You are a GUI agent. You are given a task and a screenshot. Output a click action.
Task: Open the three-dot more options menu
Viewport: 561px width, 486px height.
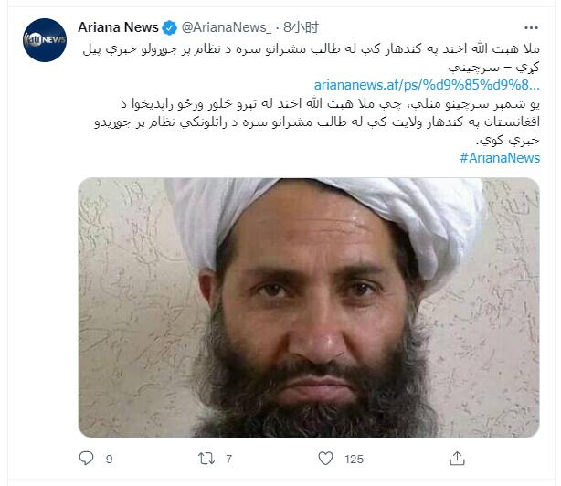coord(531,28)
